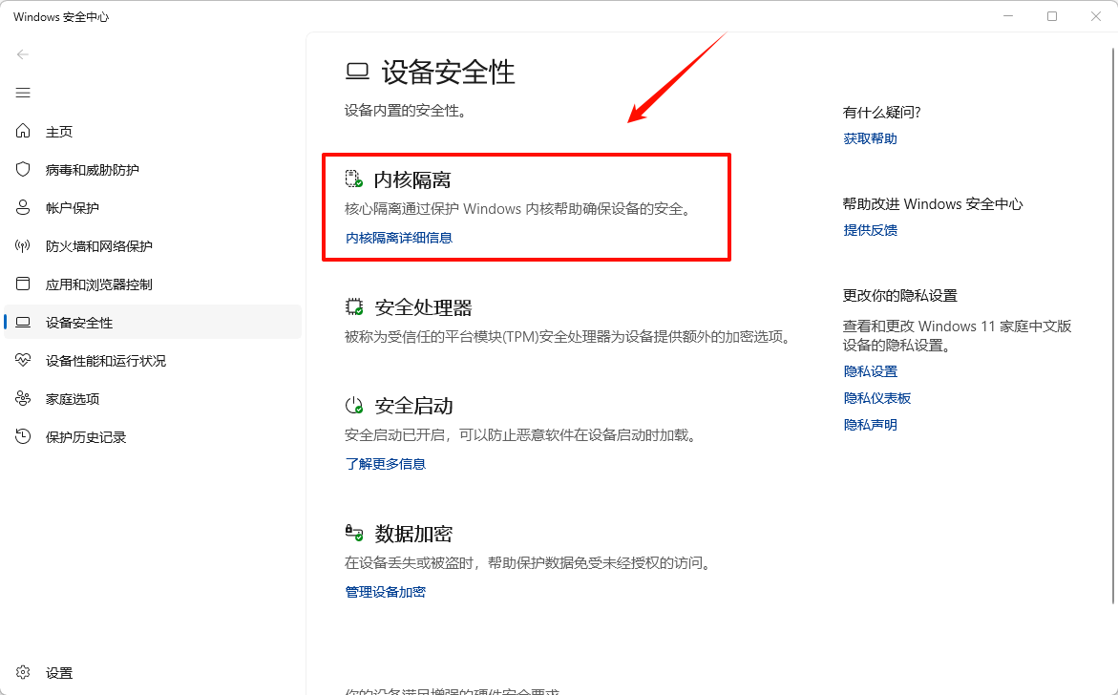This screenshot has height=695, width=1118.
Task: Click the 应用和浏览器控制 icon
Action: (22, 284)
